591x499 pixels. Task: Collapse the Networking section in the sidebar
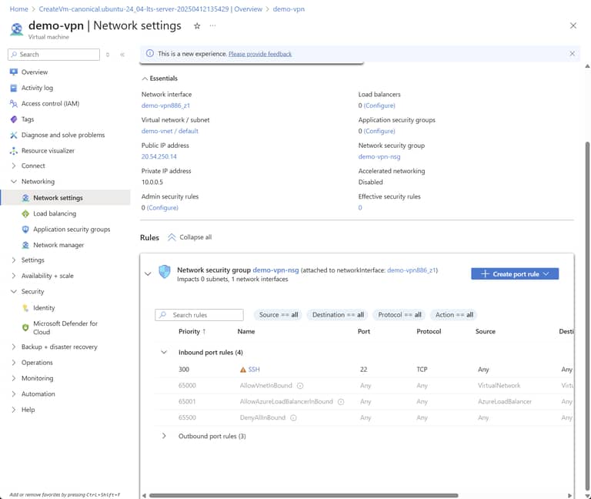[x=14, y=182]
